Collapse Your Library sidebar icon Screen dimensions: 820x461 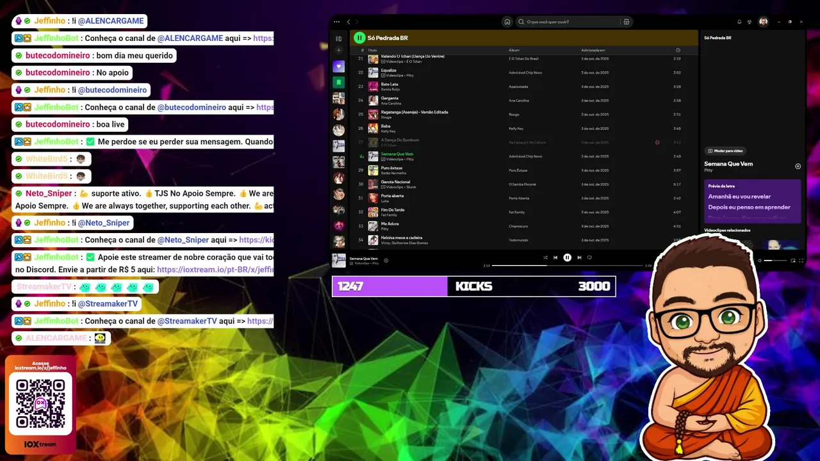click(x=339, y=38)
